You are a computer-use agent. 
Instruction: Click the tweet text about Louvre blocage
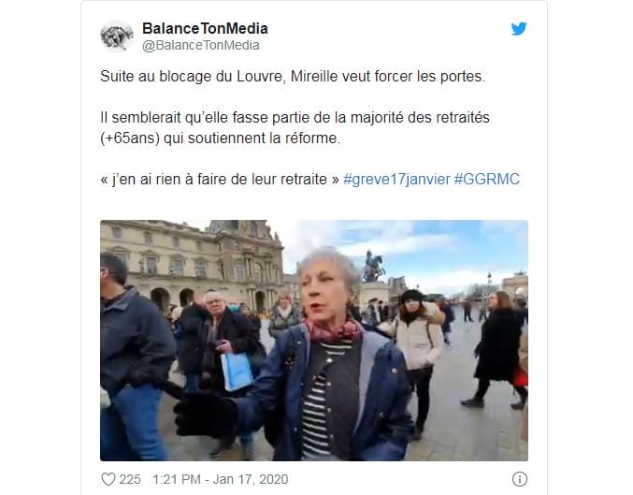293,77
